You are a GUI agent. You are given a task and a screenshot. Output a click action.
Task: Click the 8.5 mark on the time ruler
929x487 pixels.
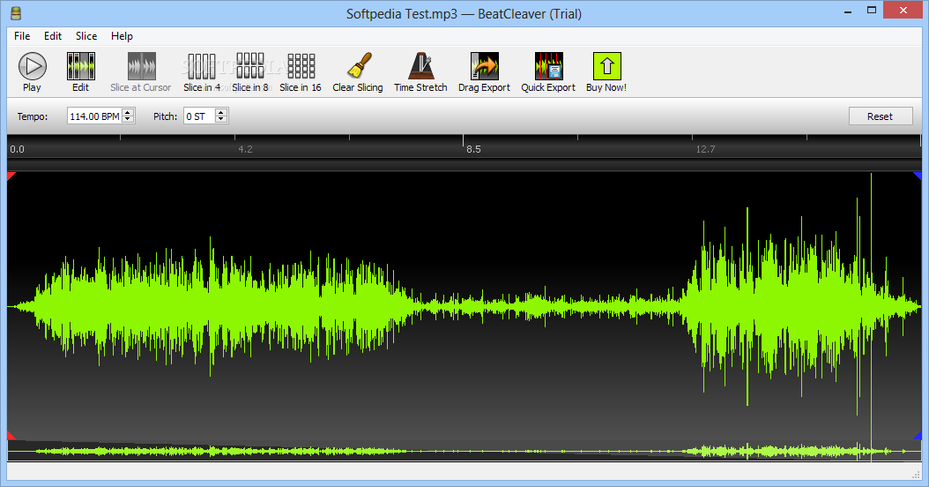(x=473, y=149)
